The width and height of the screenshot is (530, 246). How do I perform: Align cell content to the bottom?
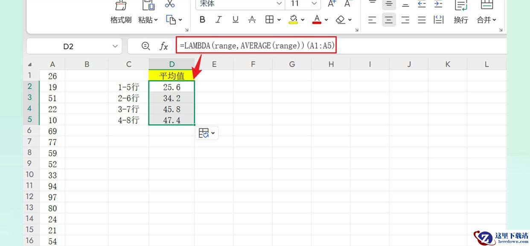(405, 4)
